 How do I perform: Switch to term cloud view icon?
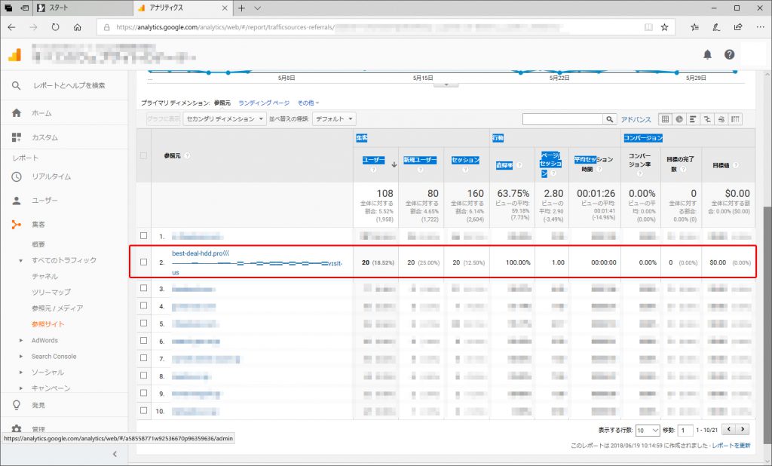point(721,118)
